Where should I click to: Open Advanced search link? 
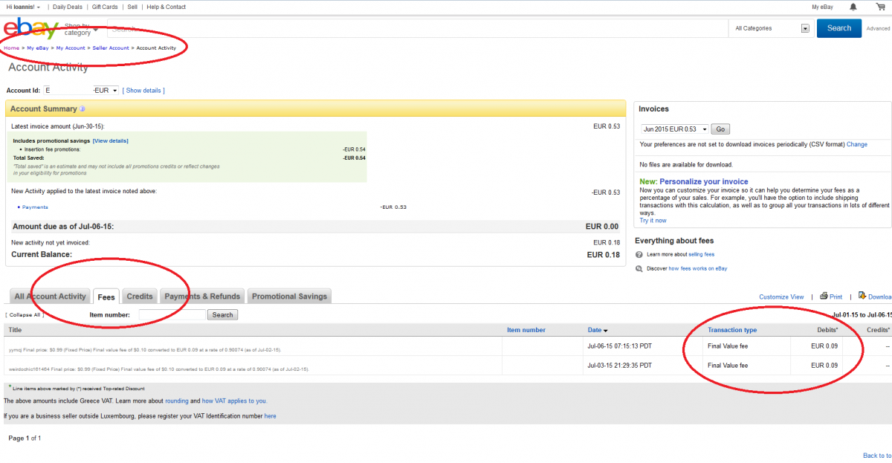(878, 28)
